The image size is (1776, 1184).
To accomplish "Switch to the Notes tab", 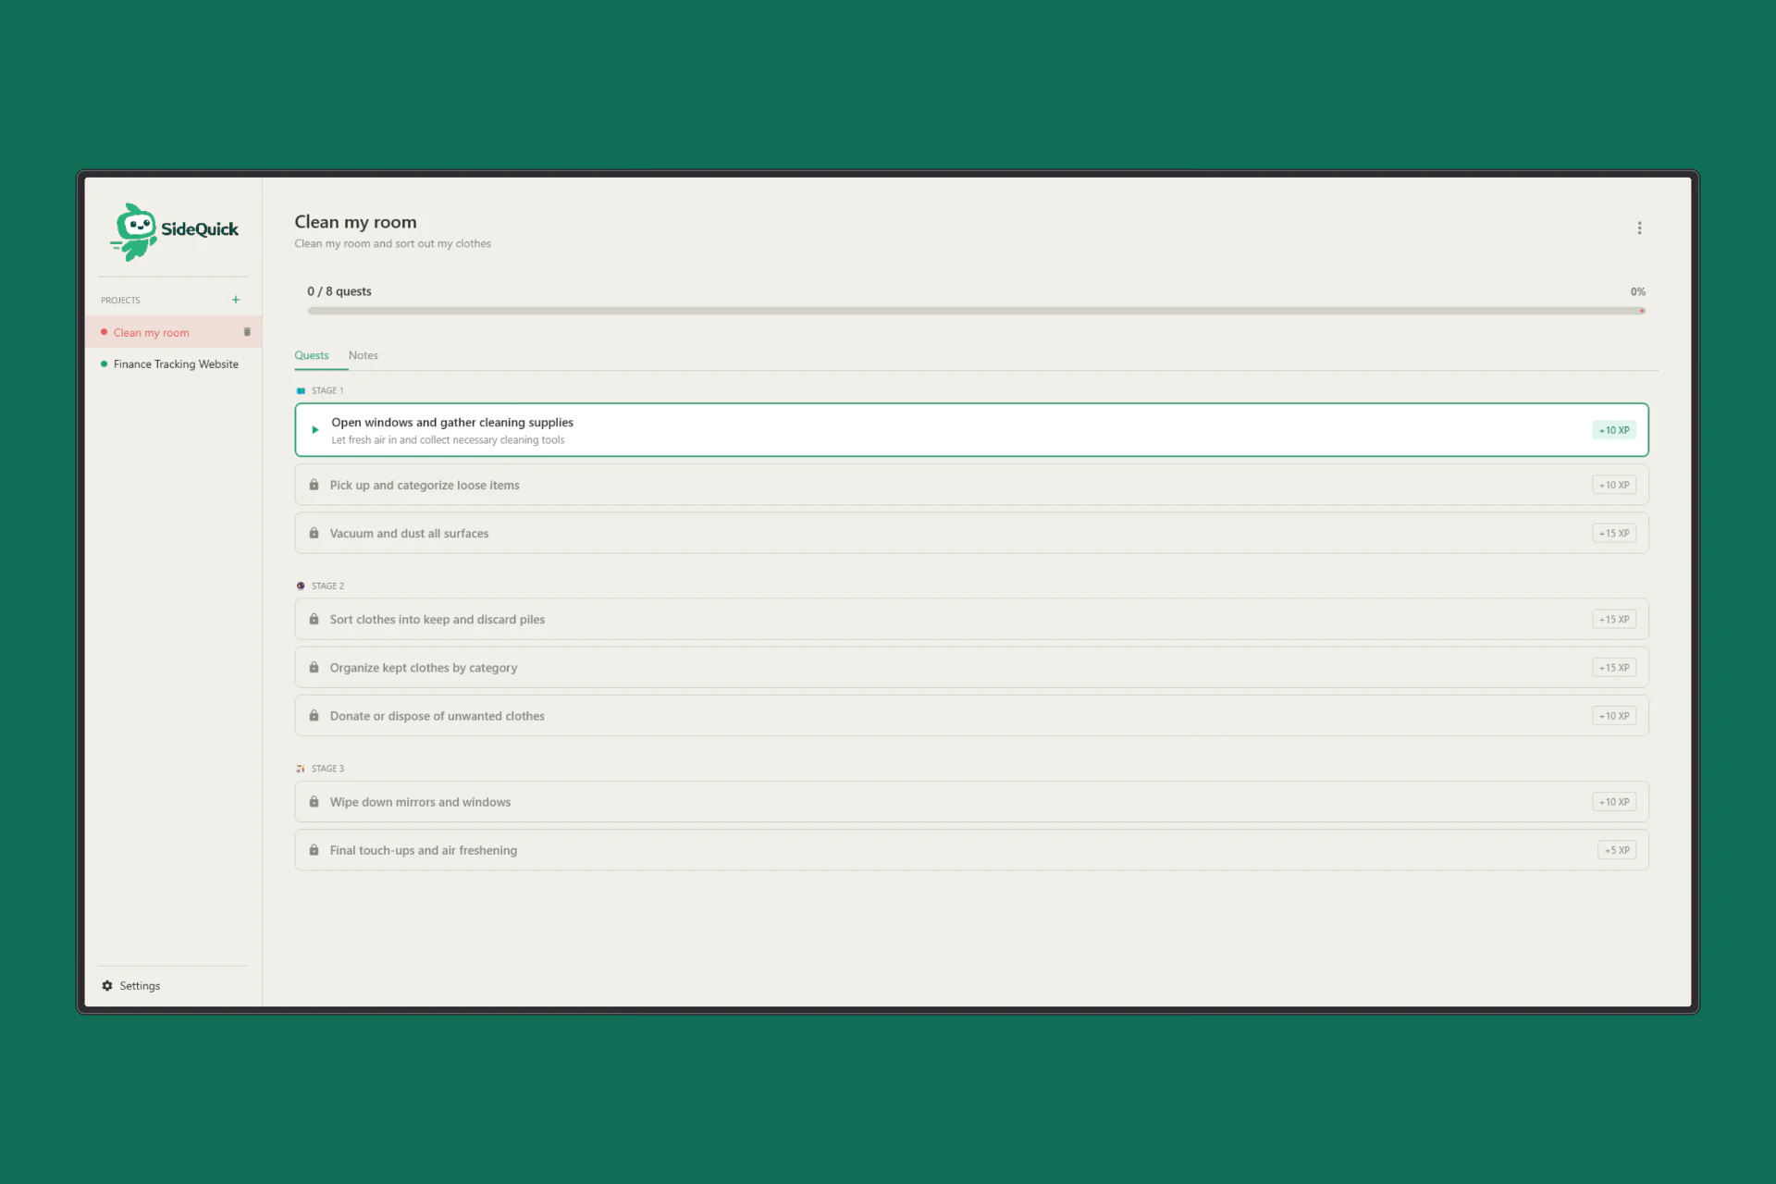I will pyautogui.click(x=363, y=355).
